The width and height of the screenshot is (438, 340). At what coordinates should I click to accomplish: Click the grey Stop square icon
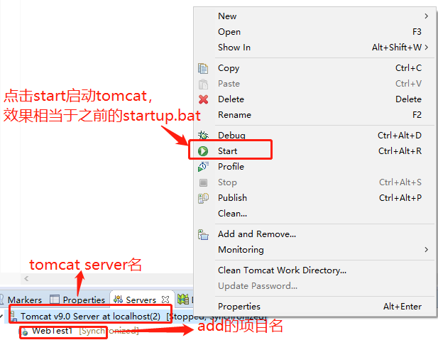(x=203, y=182)
